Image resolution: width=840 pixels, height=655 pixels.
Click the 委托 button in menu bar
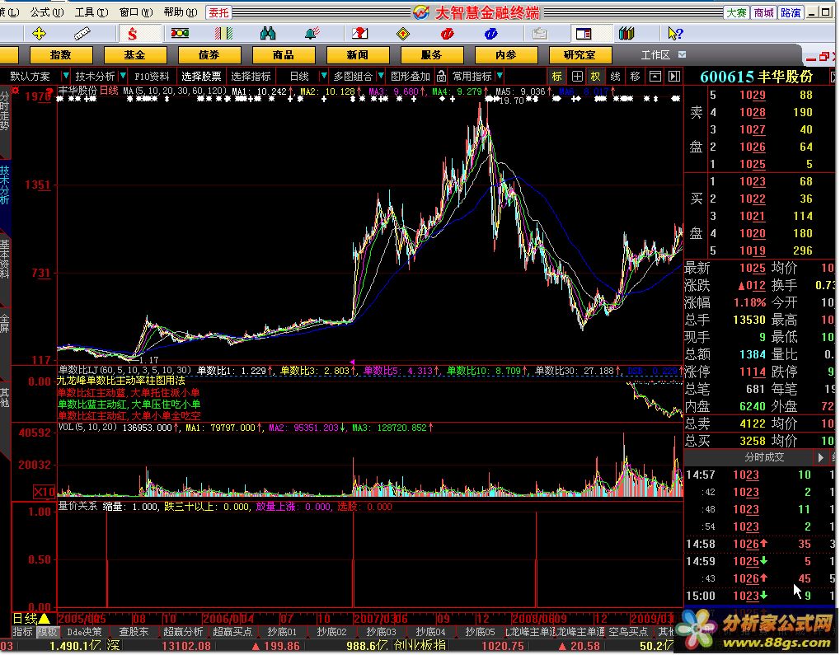coord(218,12)
